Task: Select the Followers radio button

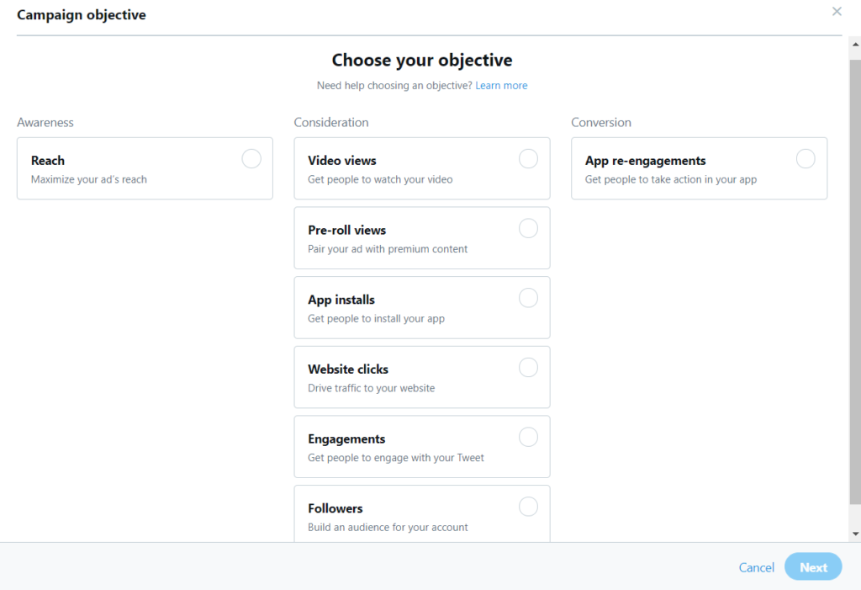Action: pyautogui.click(x=528, y=507)
